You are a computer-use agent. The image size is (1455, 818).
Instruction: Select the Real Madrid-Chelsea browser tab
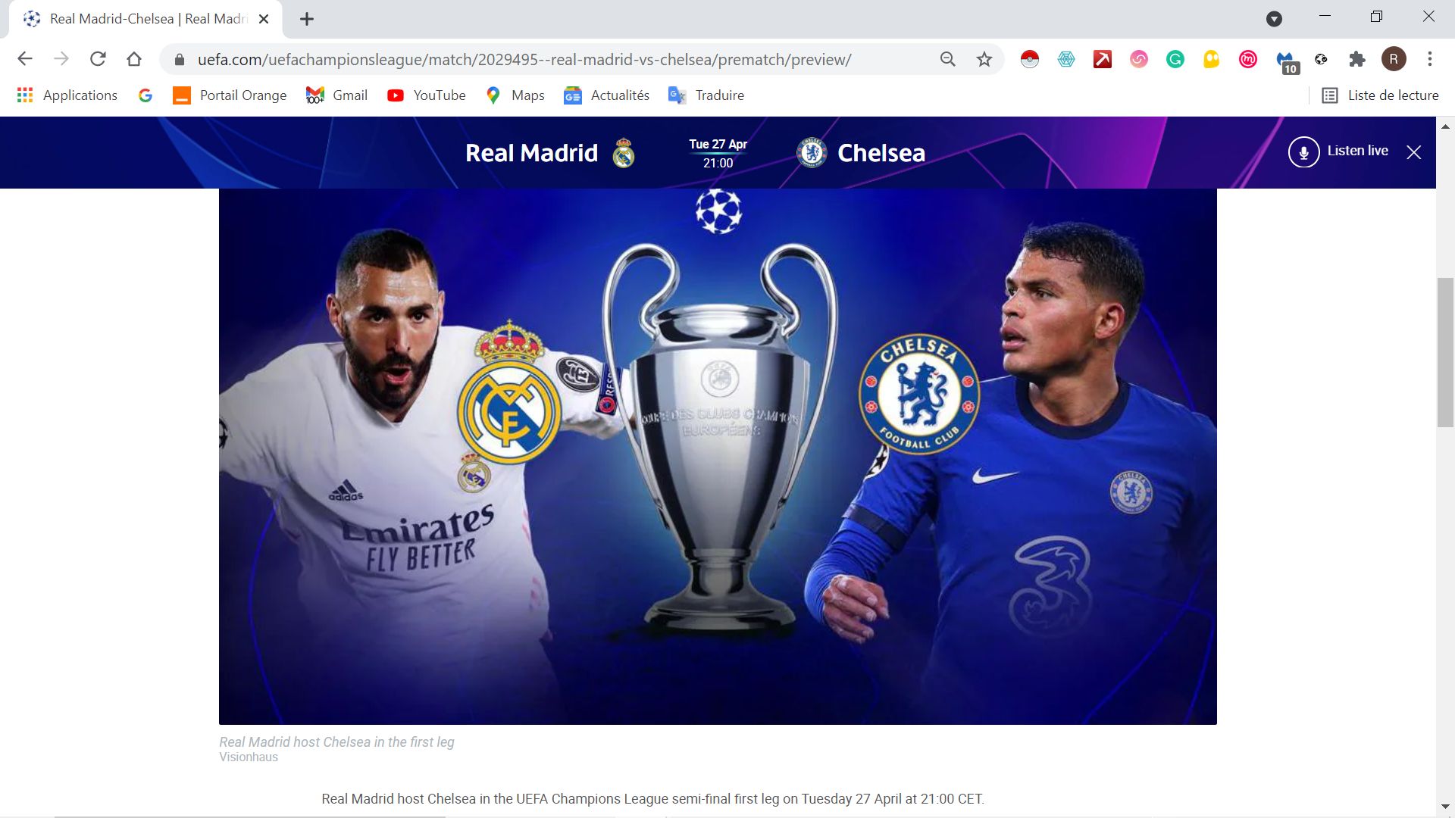coord(145,20)
